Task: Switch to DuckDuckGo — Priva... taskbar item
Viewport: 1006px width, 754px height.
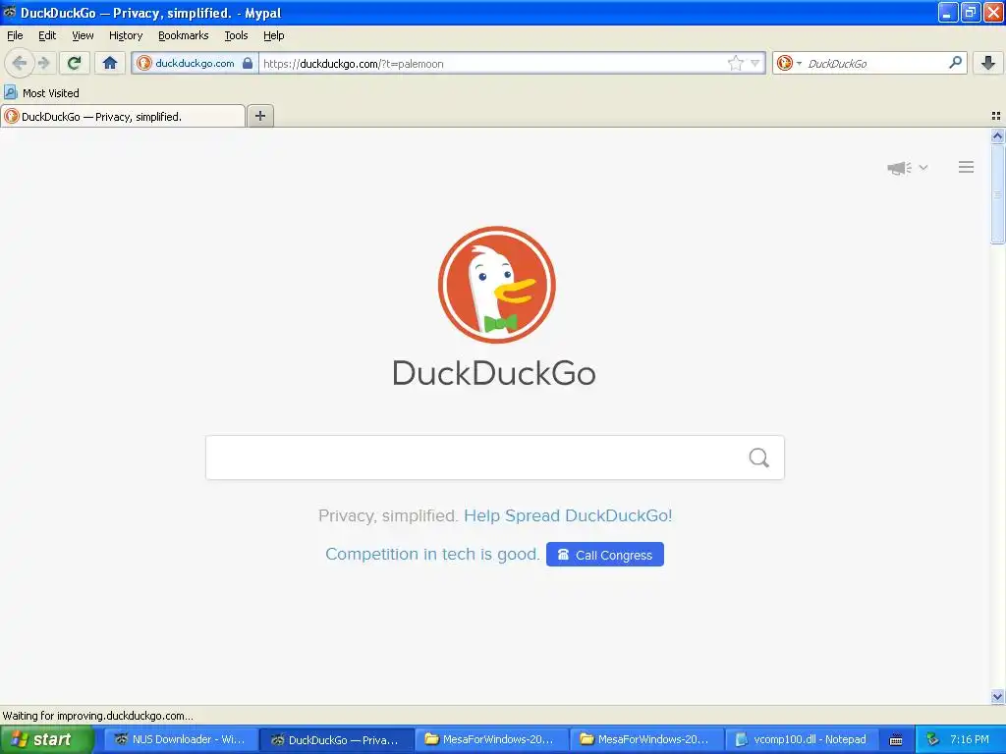Action: pyautogui.click(x=336, y=740)
